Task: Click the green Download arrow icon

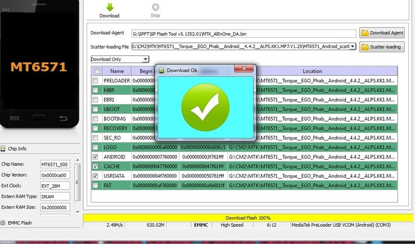Action: 109,7
